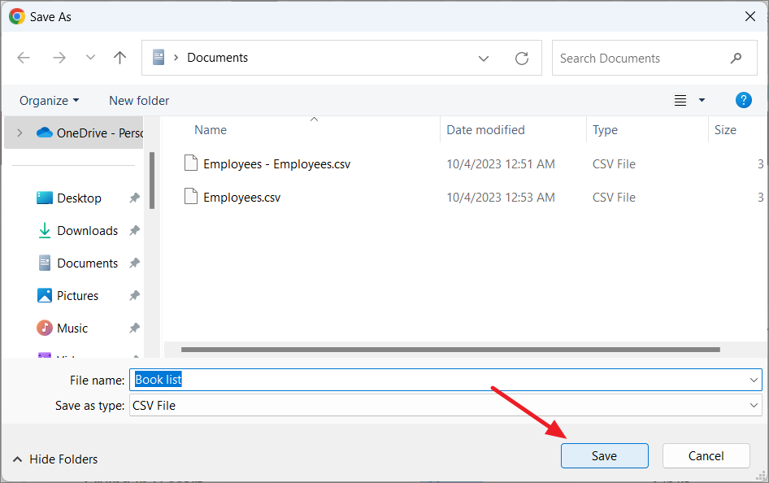This screenshot has width=769, height=483.
Task: Expand the address bar history dropdown
Action: pos(484,59)
